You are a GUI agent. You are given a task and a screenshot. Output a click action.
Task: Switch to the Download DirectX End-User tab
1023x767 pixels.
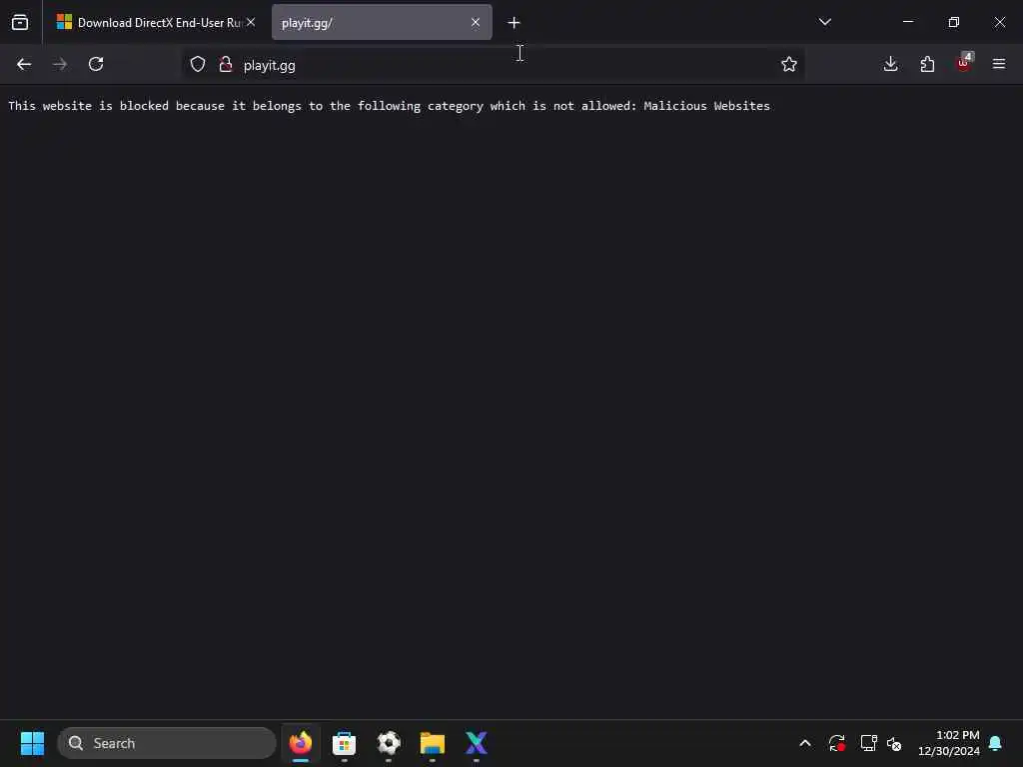pos(156,22)
